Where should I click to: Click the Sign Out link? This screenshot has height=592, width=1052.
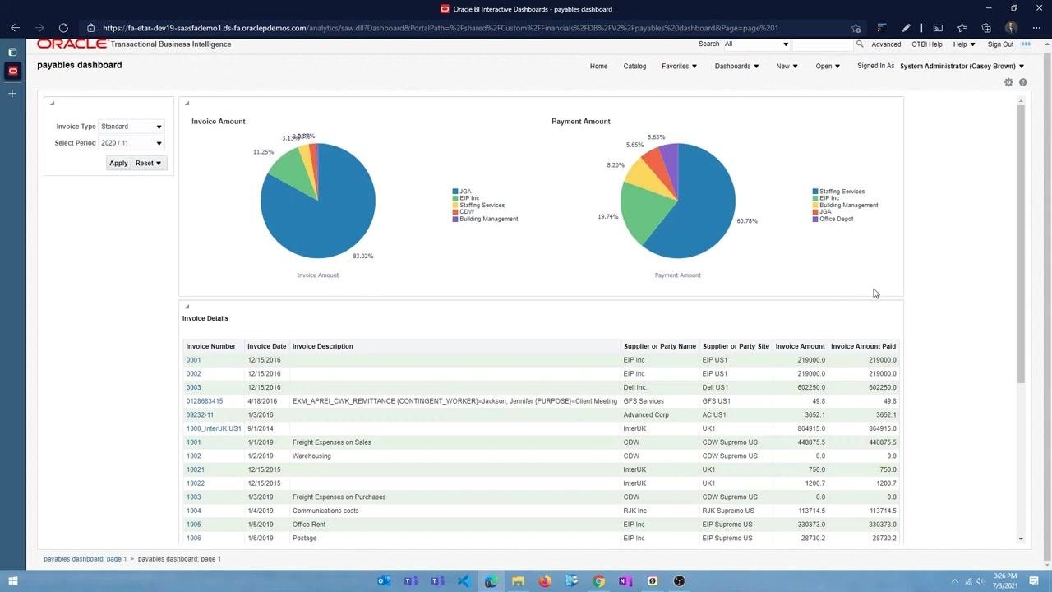1001,44
